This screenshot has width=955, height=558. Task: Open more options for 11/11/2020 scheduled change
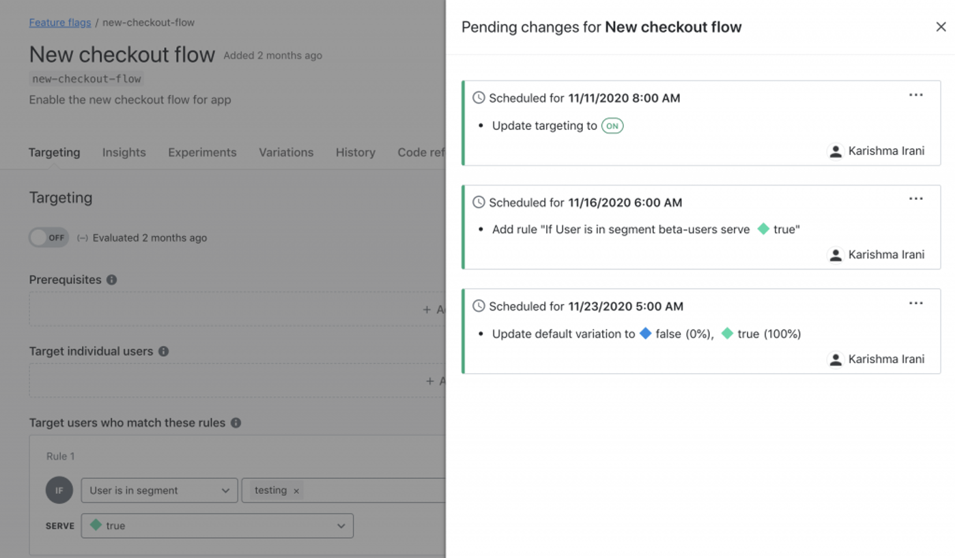pos(915,96)
